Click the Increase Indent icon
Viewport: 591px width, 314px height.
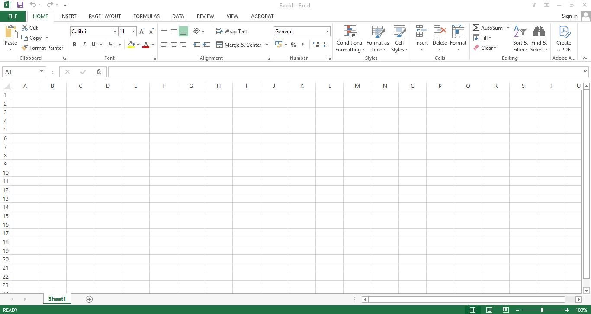(x=206, y=45)
